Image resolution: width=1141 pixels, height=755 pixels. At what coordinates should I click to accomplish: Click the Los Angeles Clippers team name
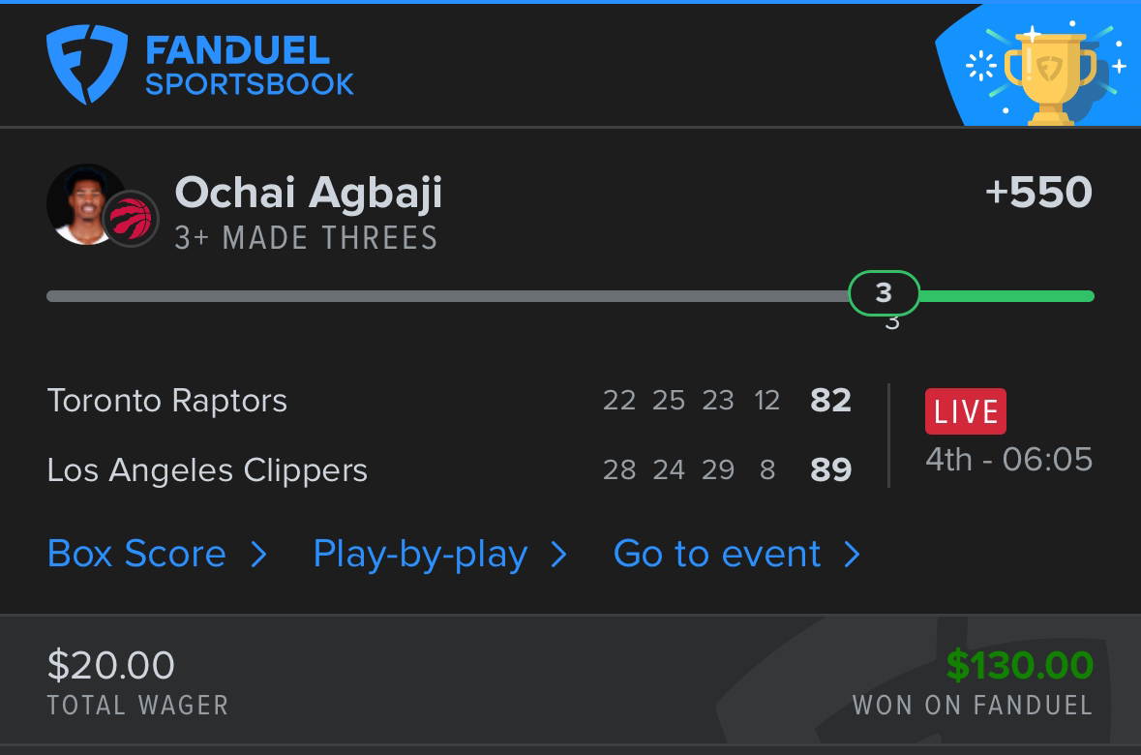[207, 470]
